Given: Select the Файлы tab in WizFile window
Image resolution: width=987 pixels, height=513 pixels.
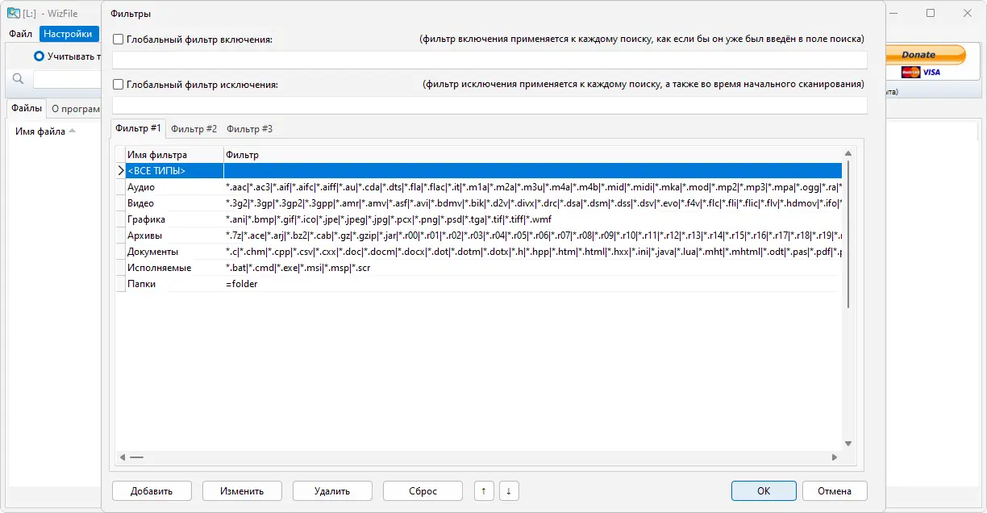Looking at the screenshot, I should (27, 108).
